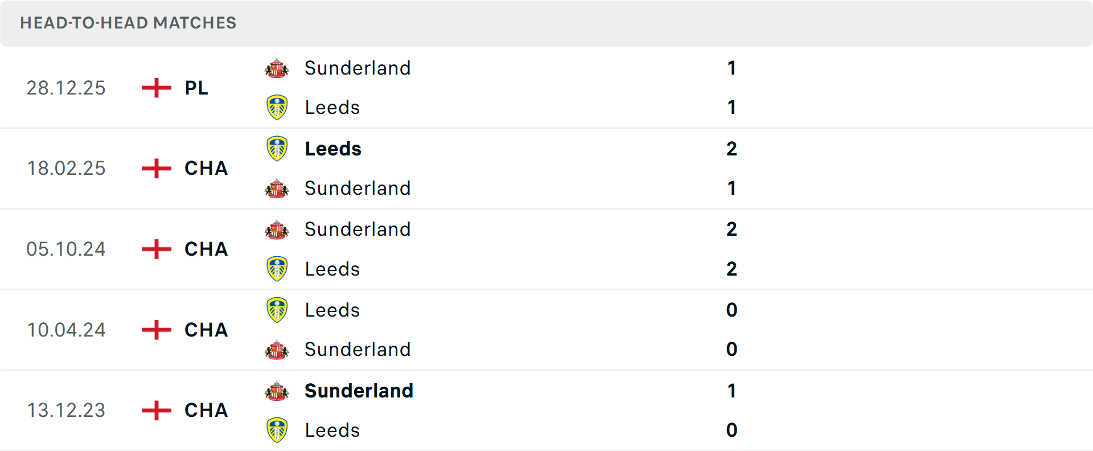Click the bold Sunderland name in the 13.12.23 row
The width and height of the screenshot is (1093, 451).
click(x=359, y=391)
